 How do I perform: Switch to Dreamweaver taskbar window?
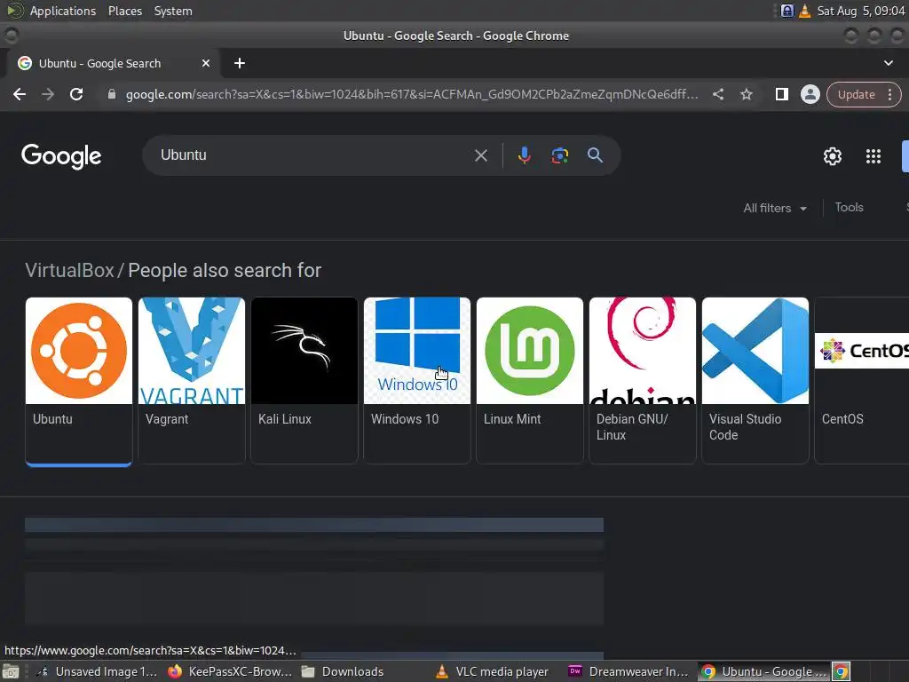[628, 671]
